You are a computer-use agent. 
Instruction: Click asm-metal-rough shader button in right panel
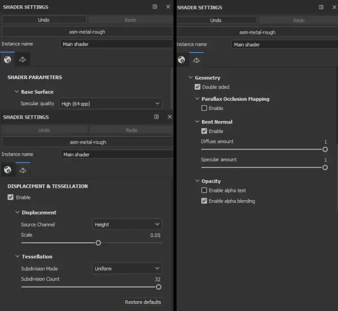pyautogui.click(x=257, y=32)
